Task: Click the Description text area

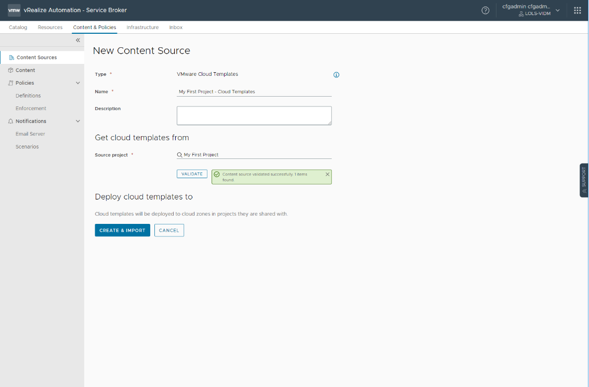Action: click(x=254, y=116)
